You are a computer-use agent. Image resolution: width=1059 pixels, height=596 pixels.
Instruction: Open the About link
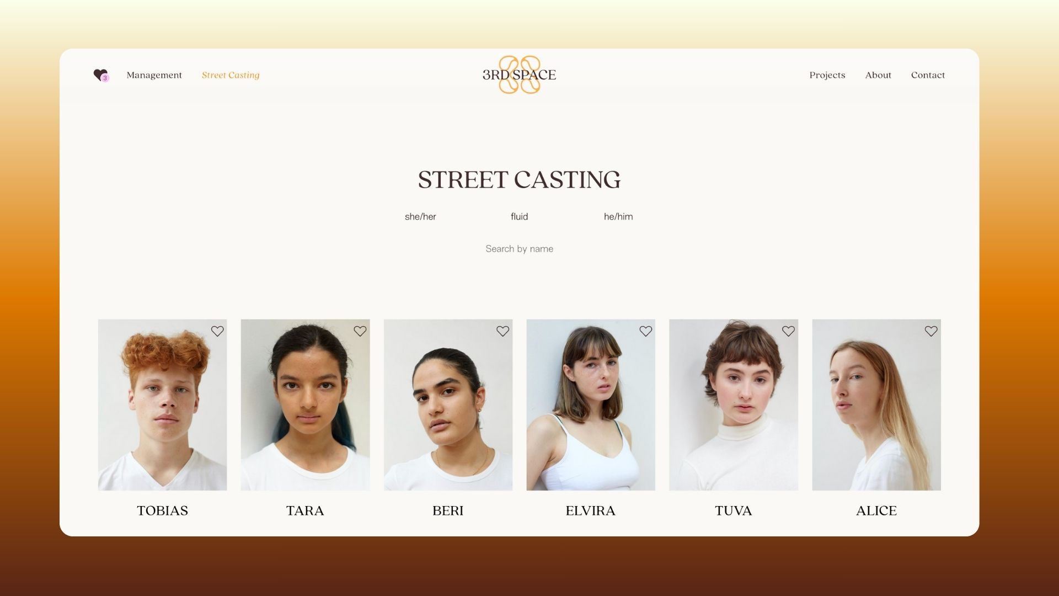click(x=878, y=75)
